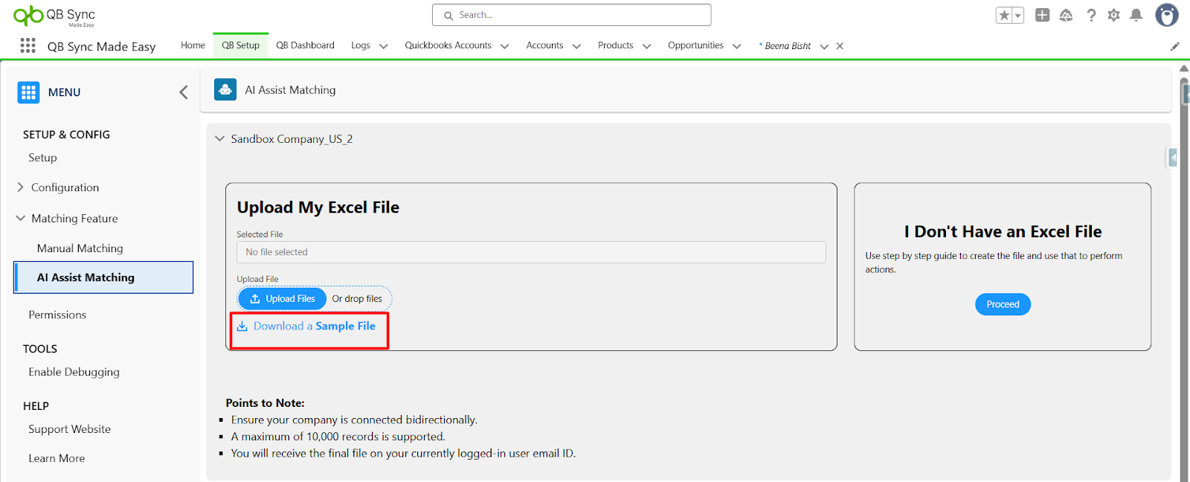Expand the Opportunities dropdown arrow
The height and width of the screenshot is (482, 1190).
tap(737, 46)
